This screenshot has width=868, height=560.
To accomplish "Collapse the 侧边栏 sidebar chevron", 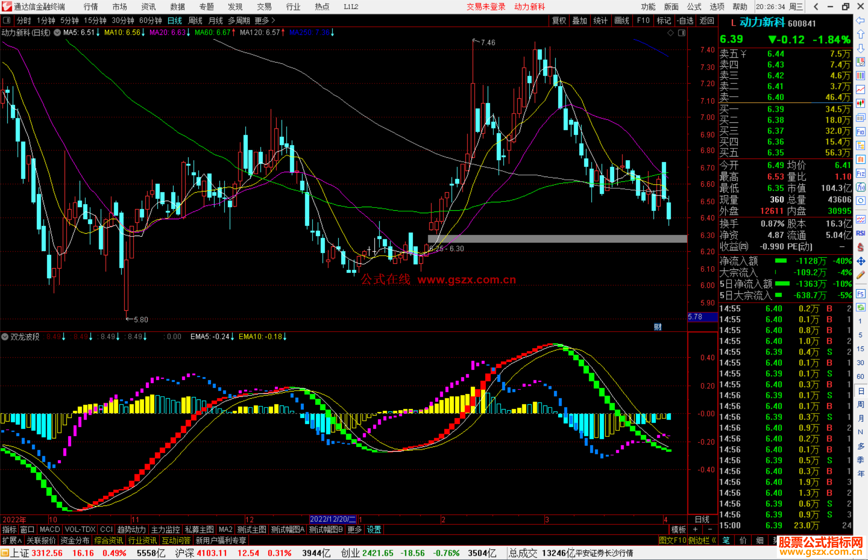I will 713,540.
